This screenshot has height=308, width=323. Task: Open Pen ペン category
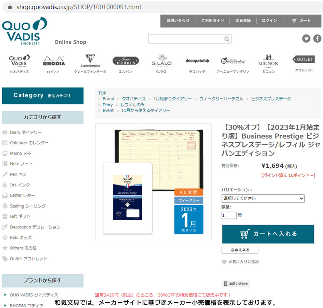tap(18, 174)
